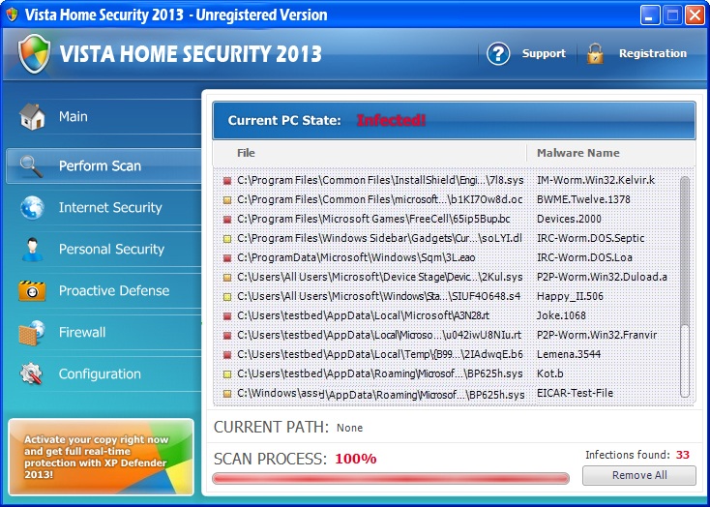
Task: Click the shield logo in the header
Action: (x=34, y=53)
